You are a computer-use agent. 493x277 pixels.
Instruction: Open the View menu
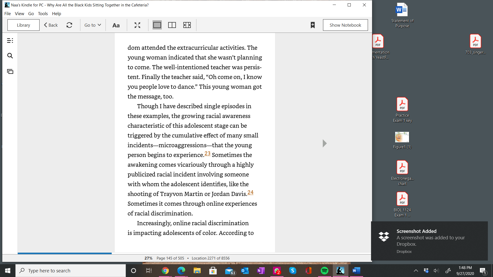click(x=20, y=14)
